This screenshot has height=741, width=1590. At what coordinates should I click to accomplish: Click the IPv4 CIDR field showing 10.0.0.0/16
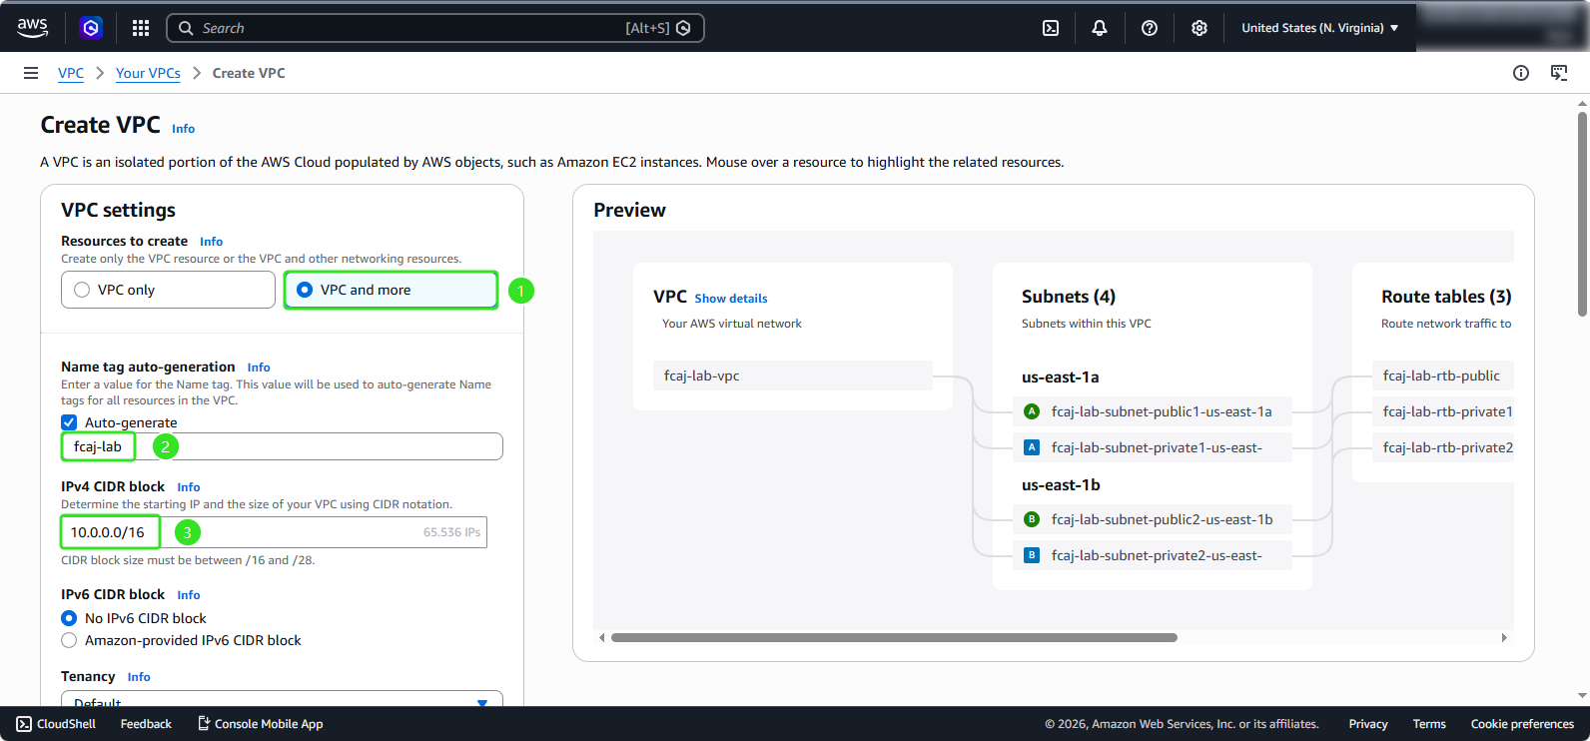click(x=274, y=532)
